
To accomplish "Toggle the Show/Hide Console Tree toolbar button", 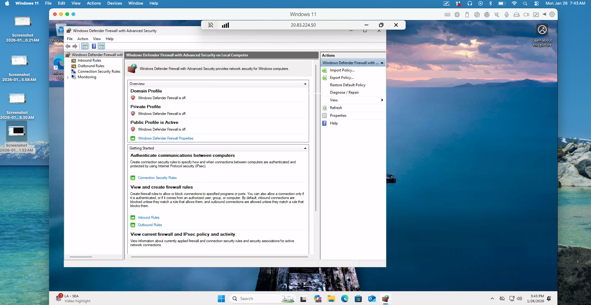I will pyautogui.click(x=85, y=47).
